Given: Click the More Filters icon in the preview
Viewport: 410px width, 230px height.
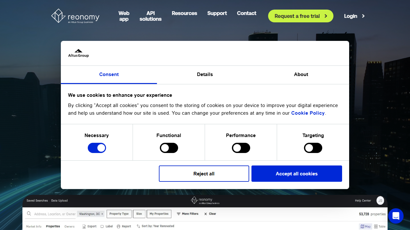Looking at the screenshot, I should 179,214.
